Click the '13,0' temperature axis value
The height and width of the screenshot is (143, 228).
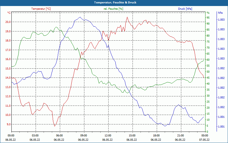click(8, 87)
